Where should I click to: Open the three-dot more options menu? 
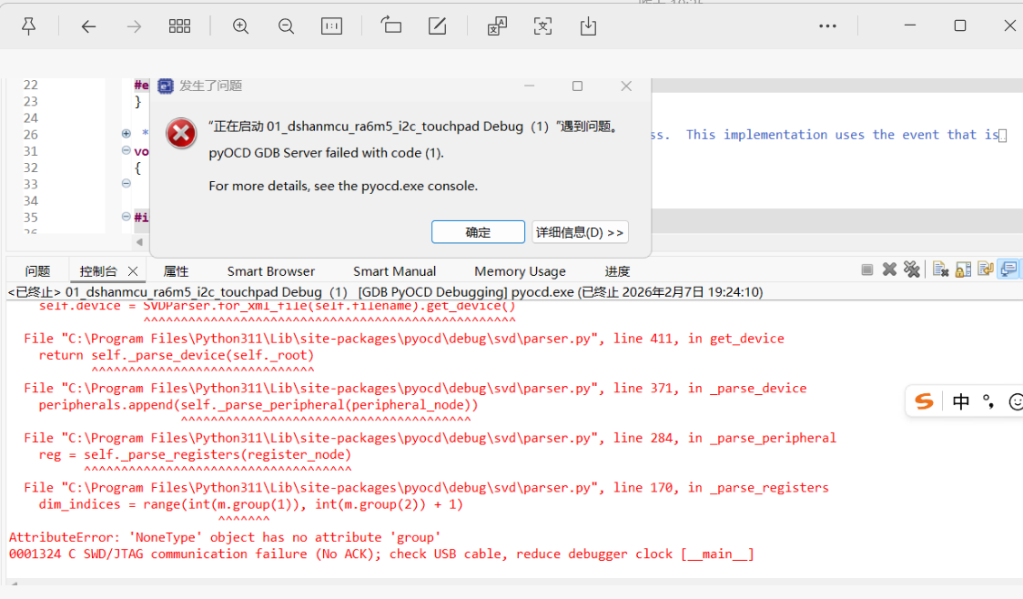(827, 26)
